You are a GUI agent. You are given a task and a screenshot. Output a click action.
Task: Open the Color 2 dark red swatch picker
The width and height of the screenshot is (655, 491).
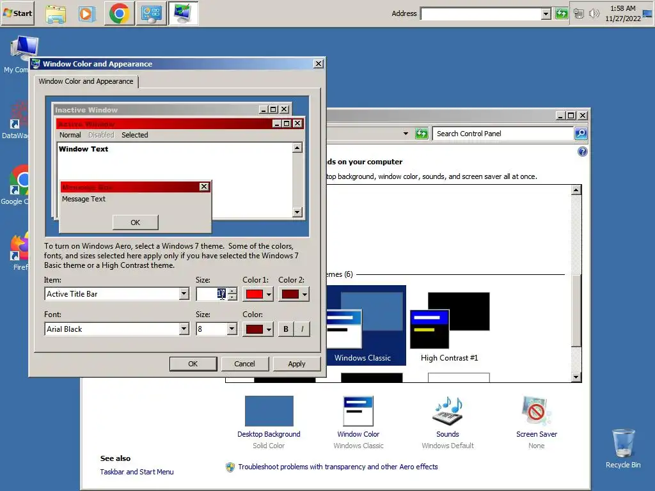click(x=294, y=294)
